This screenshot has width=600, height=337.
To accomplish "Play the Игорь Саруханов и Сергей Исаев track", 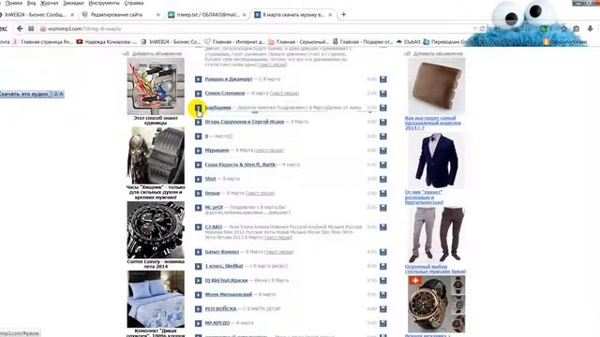I will point(198,122).
